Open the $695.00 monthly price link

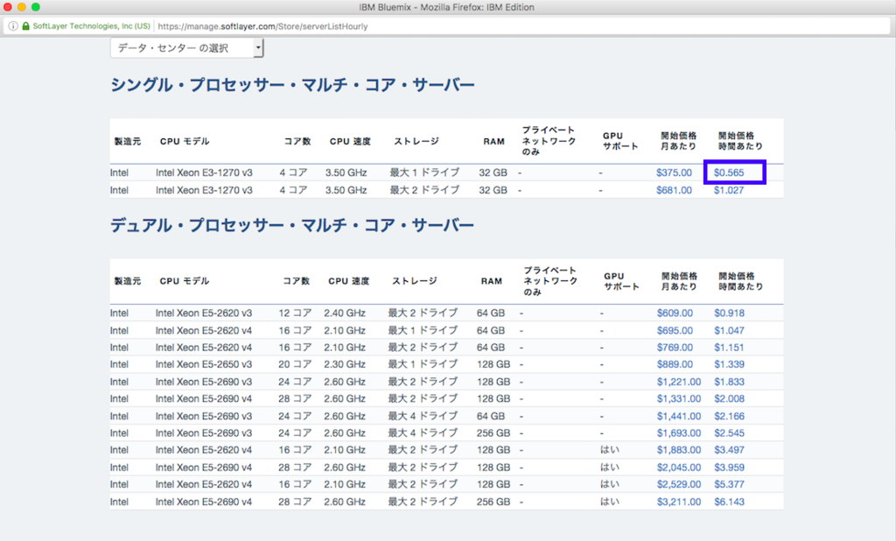675,331
